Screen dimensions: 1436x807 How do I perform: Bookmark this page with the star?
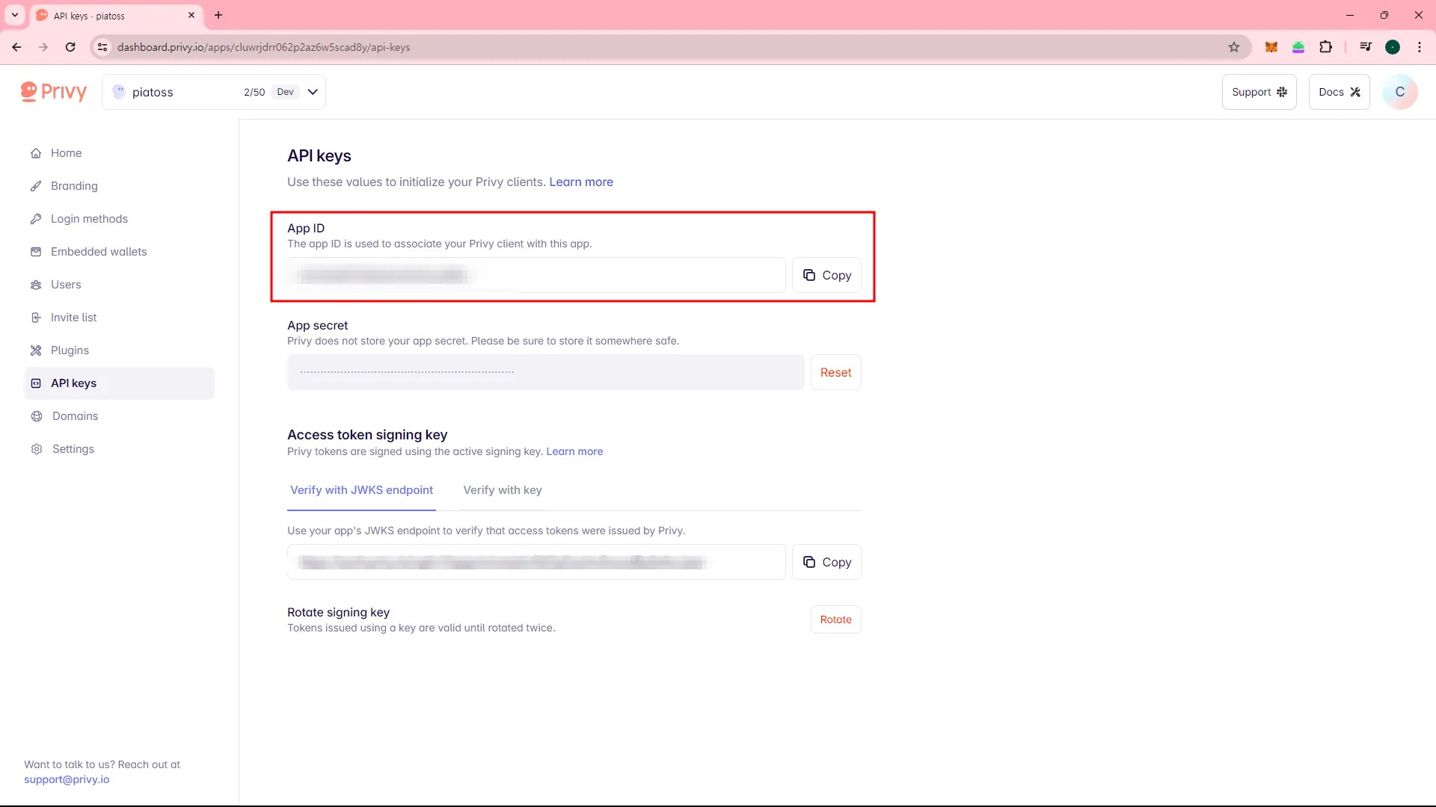click(x=1234, y=47)
